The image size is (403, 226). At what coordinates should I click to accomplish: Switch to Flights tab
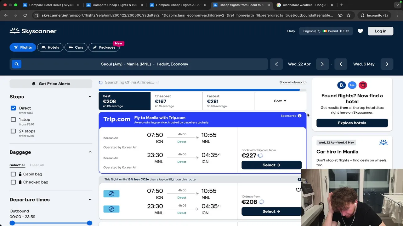[x=23, y=47]
